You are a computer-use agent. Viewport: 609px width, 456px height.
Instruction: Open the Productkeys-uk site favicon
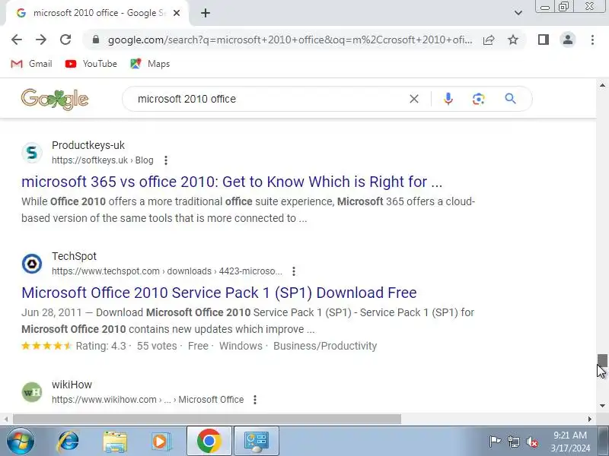tap(32, 153)
